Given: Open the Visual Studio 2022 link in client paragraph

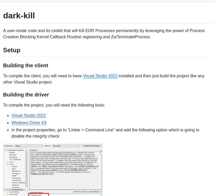Looking at the screenshot, I should click(x=100, y=76).
